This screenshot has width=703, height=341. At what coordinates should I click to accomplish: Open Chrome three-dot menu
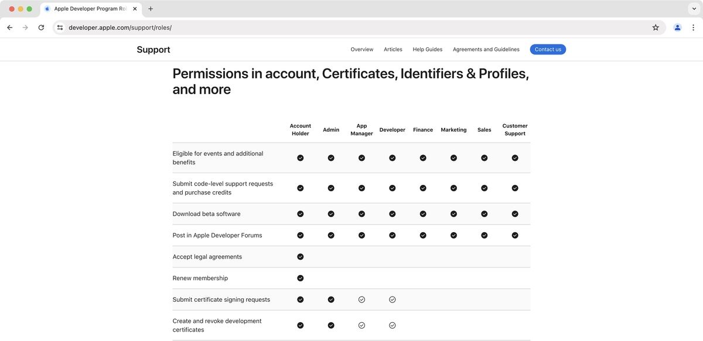pos(693,27)
